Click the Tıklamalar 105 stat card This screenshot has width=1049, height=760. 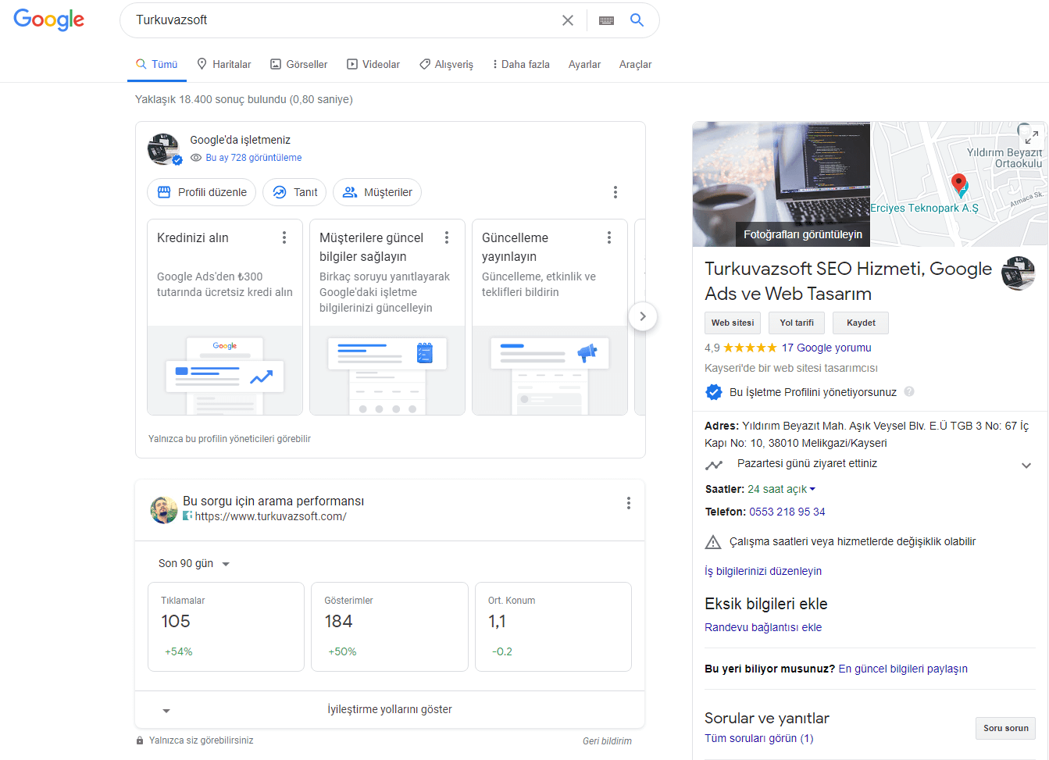(x=226, y=626)
